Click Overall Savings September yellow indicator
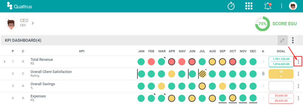Image resolution: width=303 pixels, height=108 pixels. coord(223,86)
